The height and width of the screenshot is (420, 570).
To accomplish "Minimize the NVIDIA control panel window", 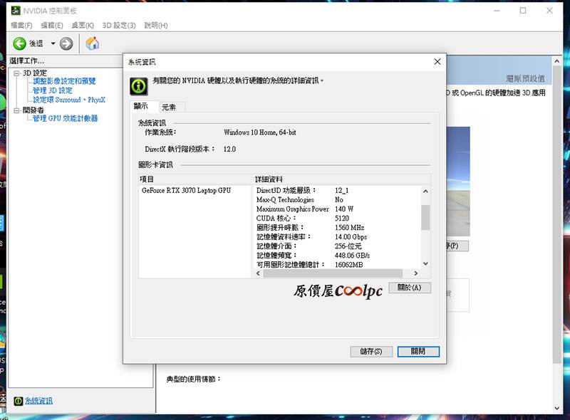I will [497, 11].
